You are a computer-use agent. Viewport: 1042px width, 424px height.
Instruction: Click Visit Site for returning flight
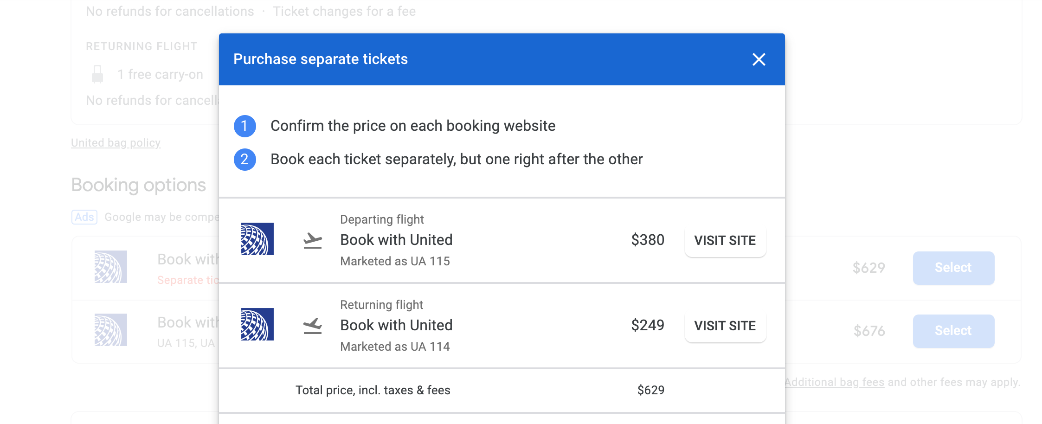click(725, 326)
